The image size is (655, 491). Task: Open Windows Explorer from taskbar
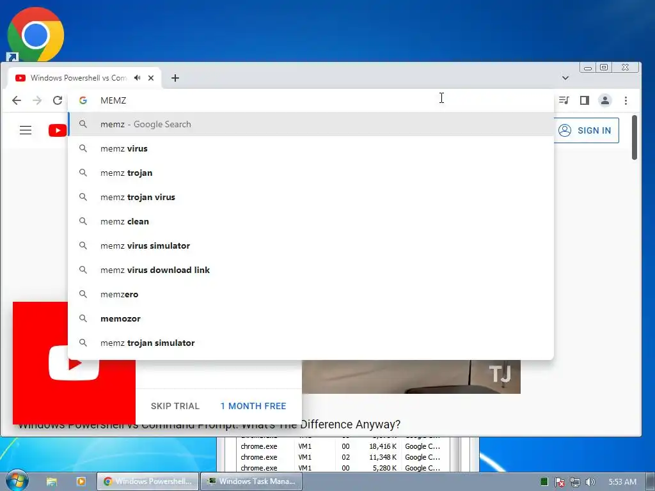(51, 481)
